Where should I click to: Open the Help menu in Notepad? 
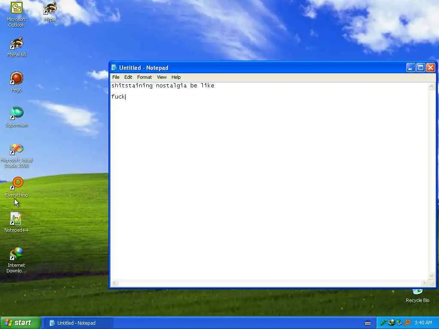[x=176, y=77]
